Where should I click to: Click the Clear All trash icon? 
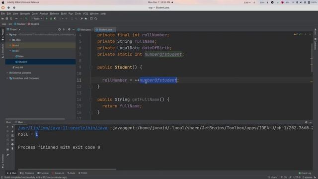pos(12,149)
